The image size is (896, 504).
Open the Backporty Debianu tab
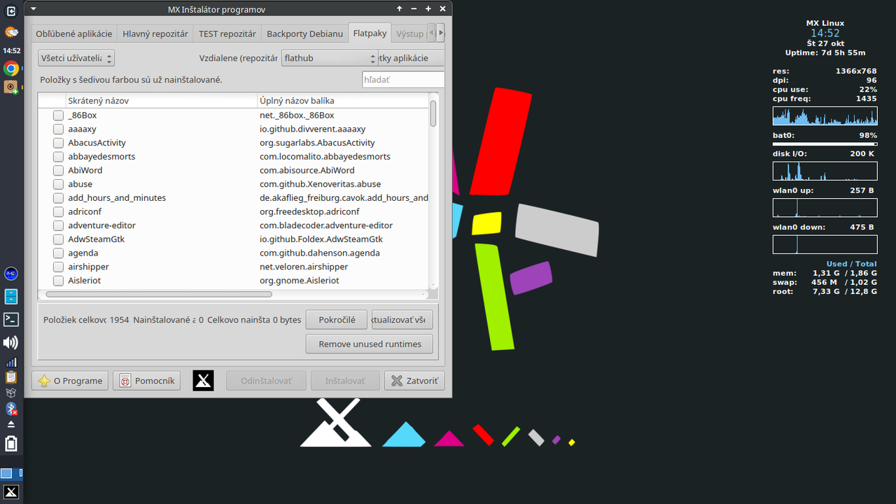click(x=305, y=33)
